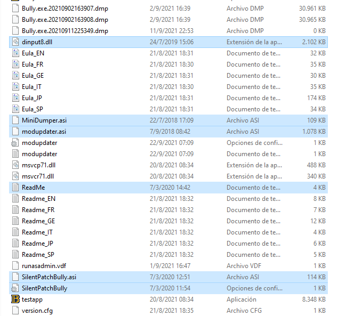The height and width of the screenshot is (316, 338).
Task: Click the Readme_SP document icon
Action: [15, 255]
